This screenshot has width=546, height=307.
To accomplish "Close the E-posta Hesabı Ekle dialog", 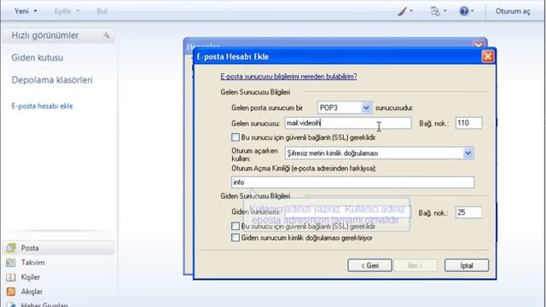I will point(487,56).
